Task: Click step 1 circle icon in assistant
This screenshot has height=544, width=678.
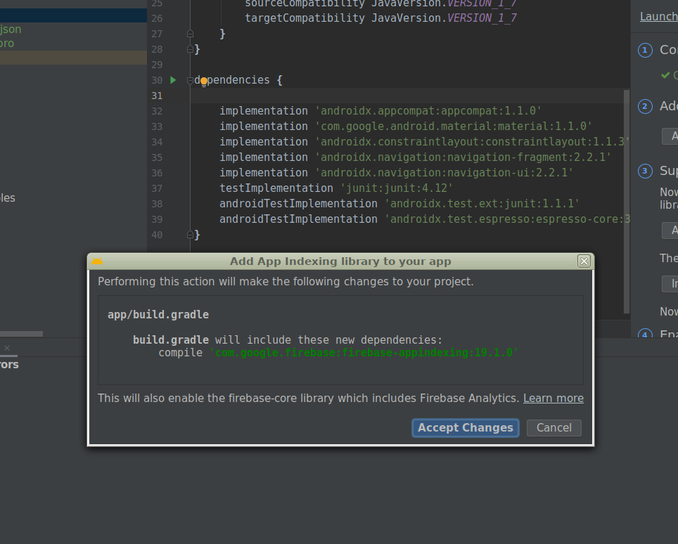Action: tap(645, 51)
